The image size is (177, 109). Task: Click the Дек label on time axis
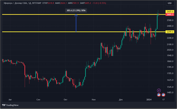point(121,100)
